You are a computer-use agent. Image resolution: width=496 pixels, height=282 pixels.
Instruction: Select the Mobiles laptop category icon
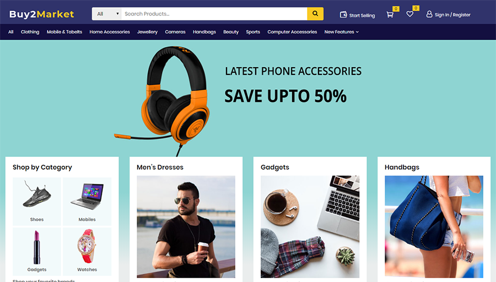tap(87, 196)
